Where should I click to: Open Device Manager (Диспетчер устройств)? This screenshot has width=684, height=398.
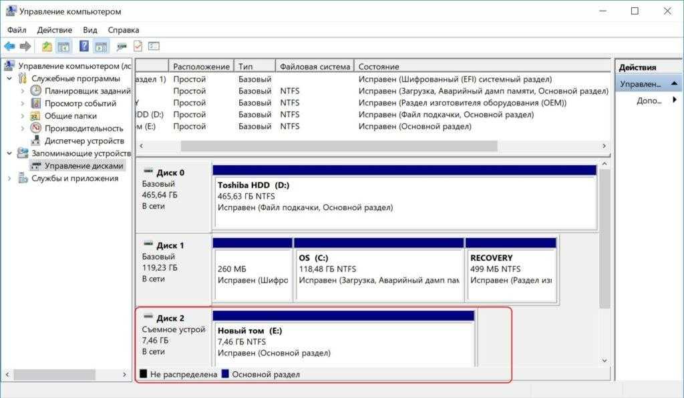pyautogui.click(x=83, y=141)
